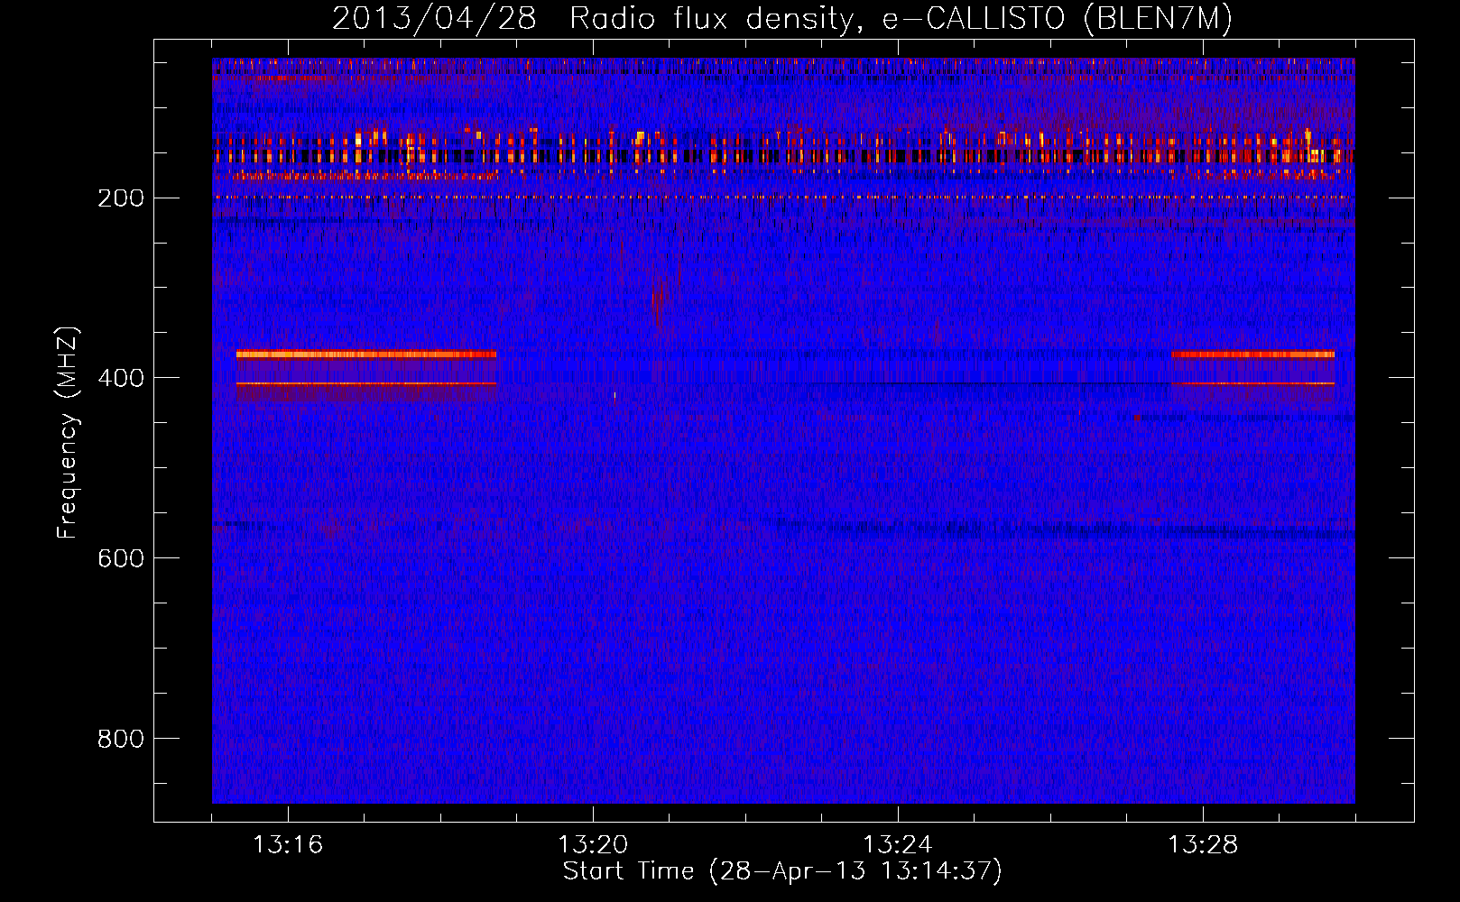Click the '200' frequency tick label
The height and width of the screenshot is (902, 1460).
click(120, 198)
